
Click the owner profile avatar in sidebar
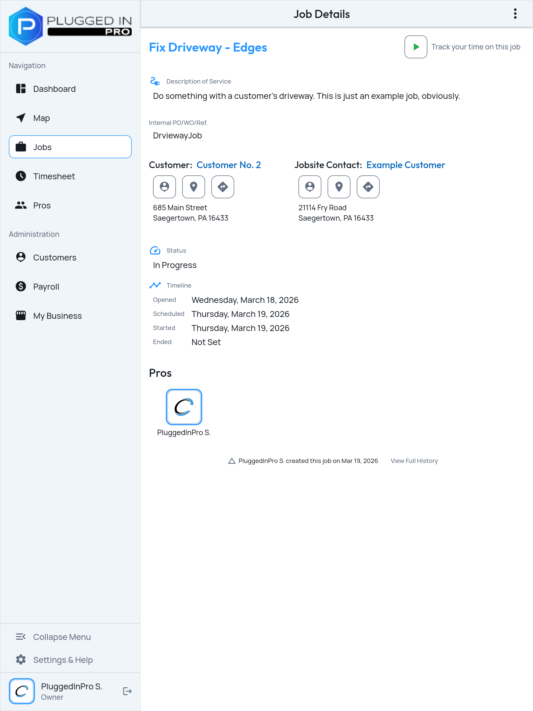[22, 691]
